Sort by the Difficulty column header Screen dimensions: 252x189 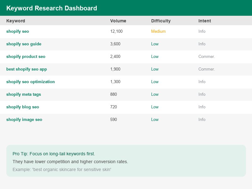coord(161,21)
